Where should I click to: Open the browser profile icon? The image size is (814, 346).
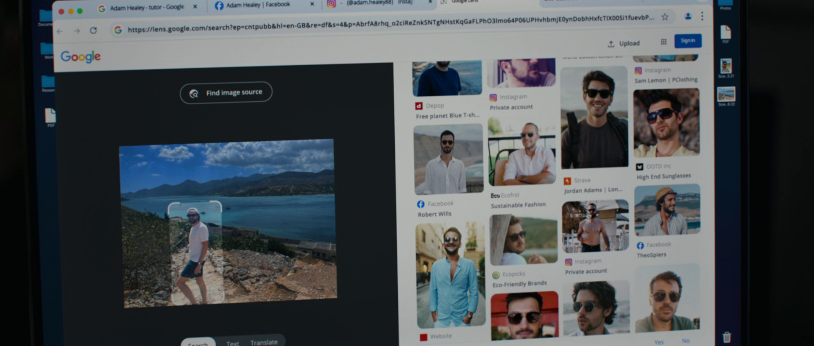click(688, 16)
